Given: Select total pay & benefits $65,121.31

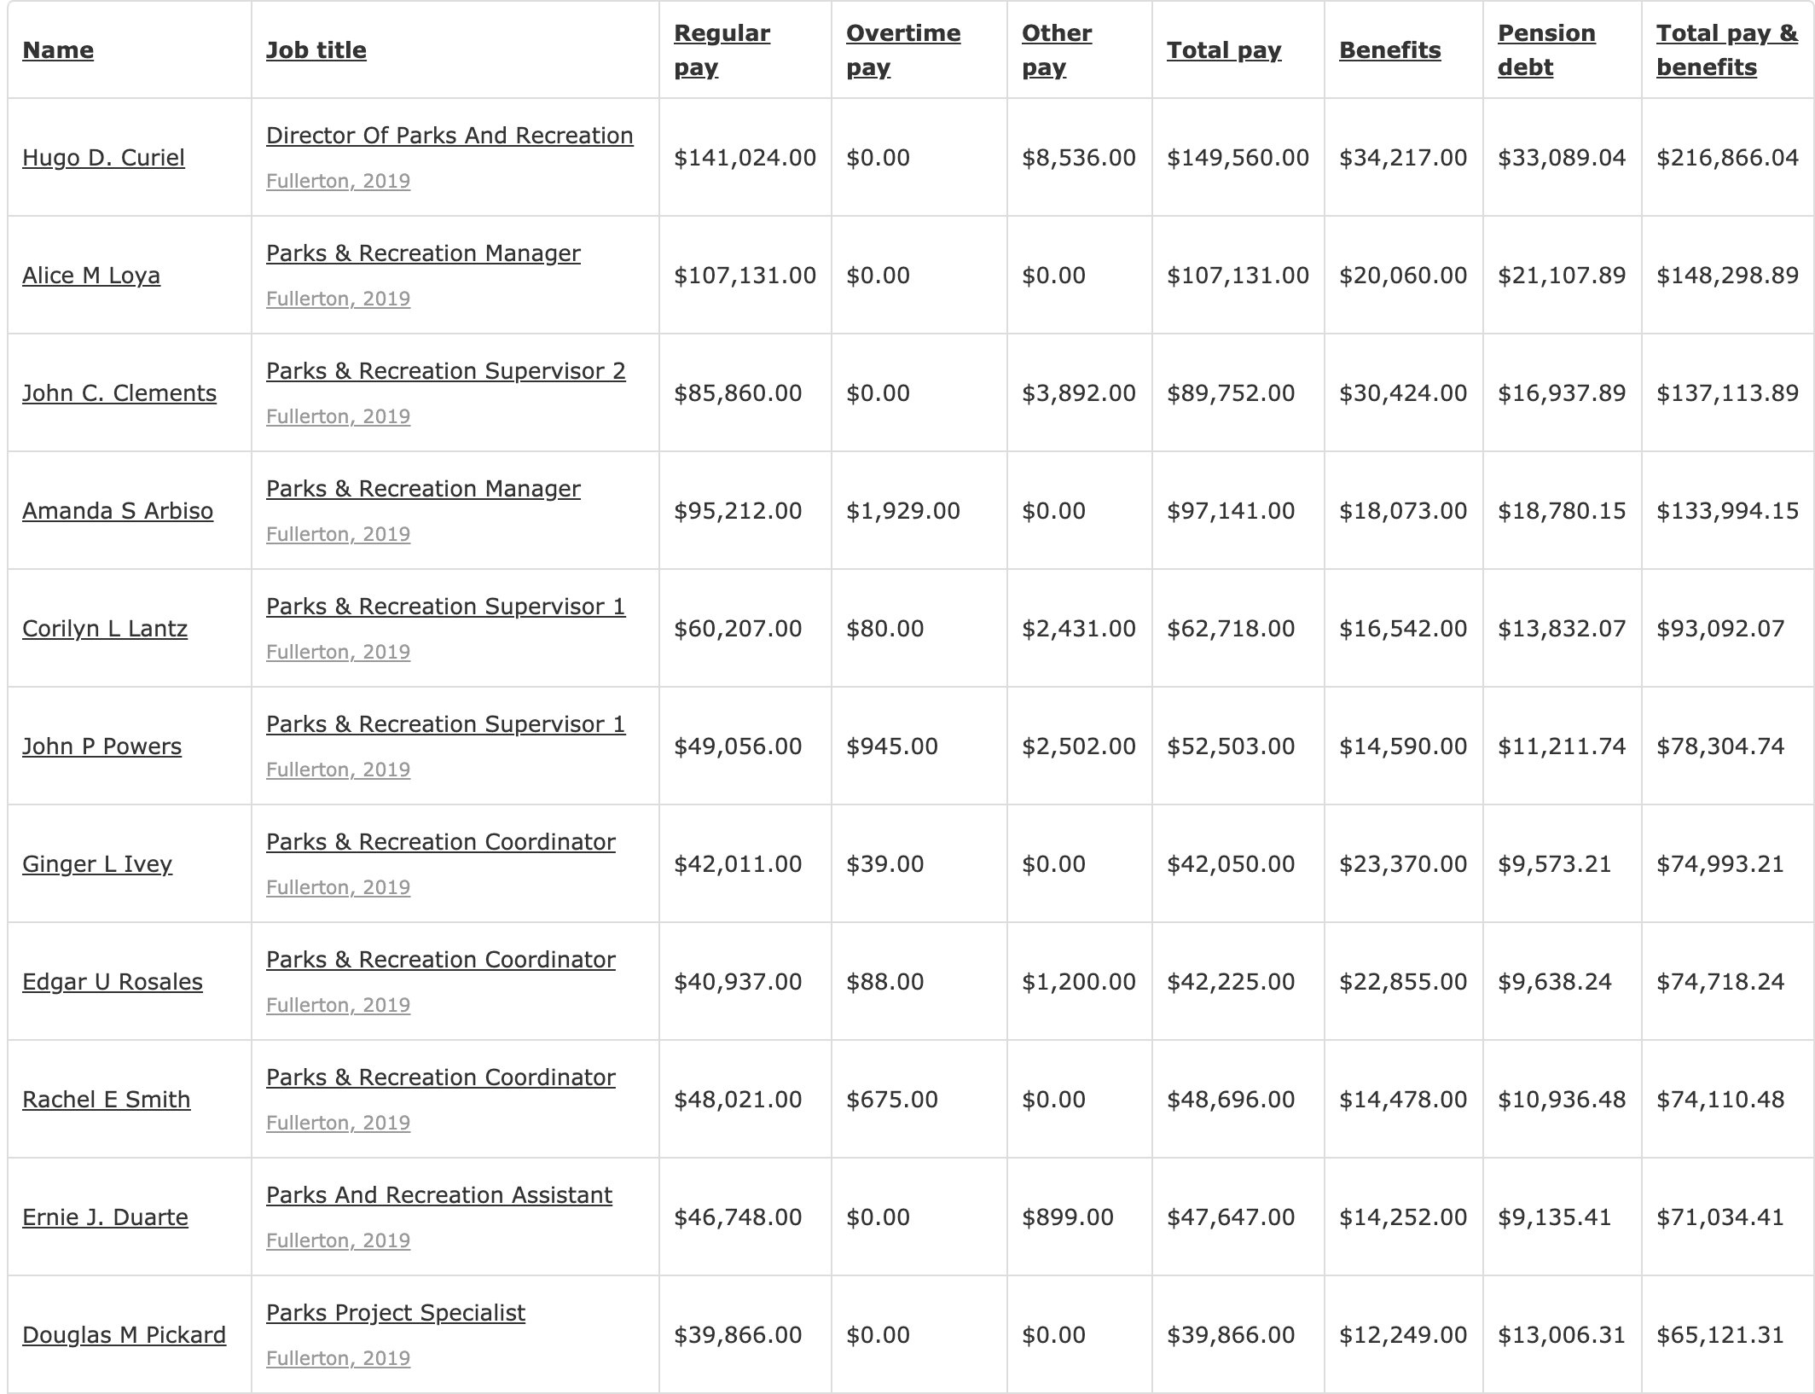Looking at the screenshot, I should pos(1720,1335).
